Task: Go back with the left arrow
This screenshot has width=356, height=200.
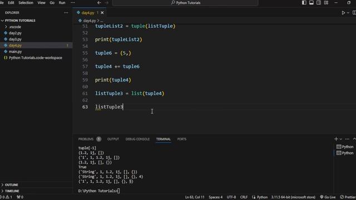Action: 99,3
